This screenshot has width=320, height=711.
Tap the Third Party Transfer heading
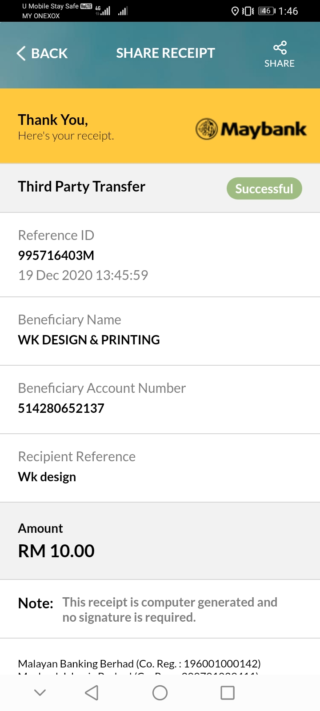82,187
